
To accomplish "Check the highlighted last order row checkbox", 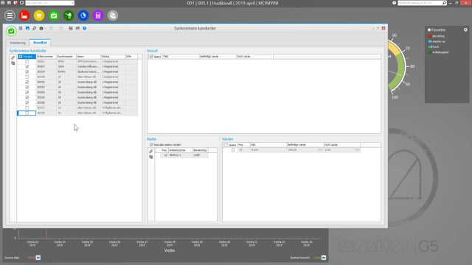I will tap(27, 113).
